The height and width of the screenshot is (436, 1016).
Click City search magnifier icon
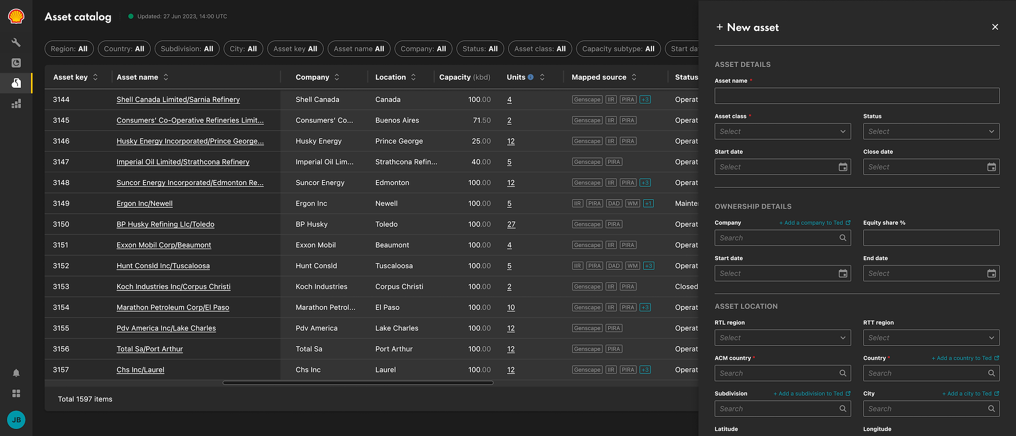[992, 409]
